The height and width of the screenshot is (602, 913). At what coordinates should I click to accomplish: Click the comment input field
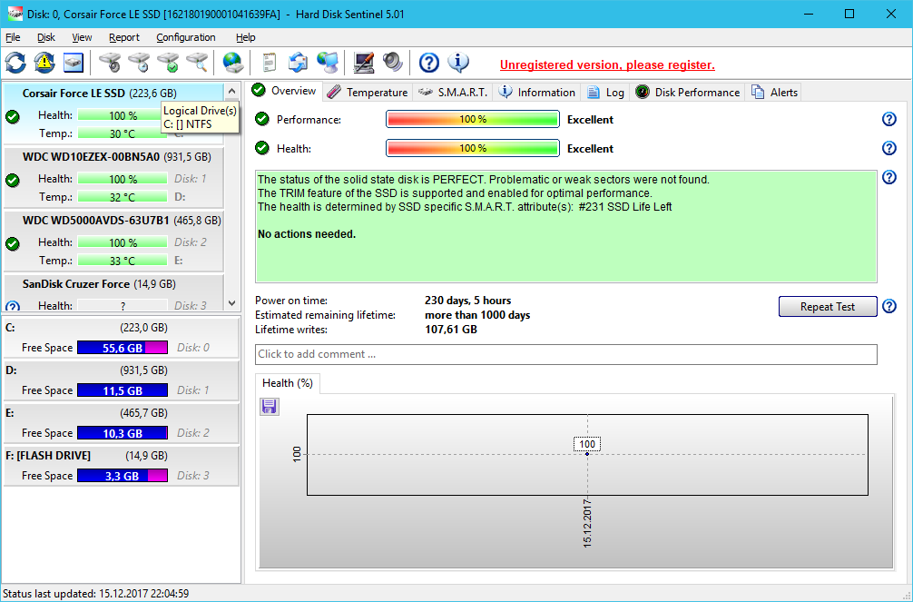point(565,354)
